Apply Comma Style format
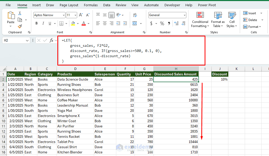 [x=169, y=23]
